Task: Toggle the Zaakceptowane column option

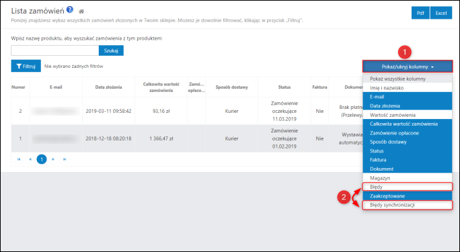Action: pos(408,196)
